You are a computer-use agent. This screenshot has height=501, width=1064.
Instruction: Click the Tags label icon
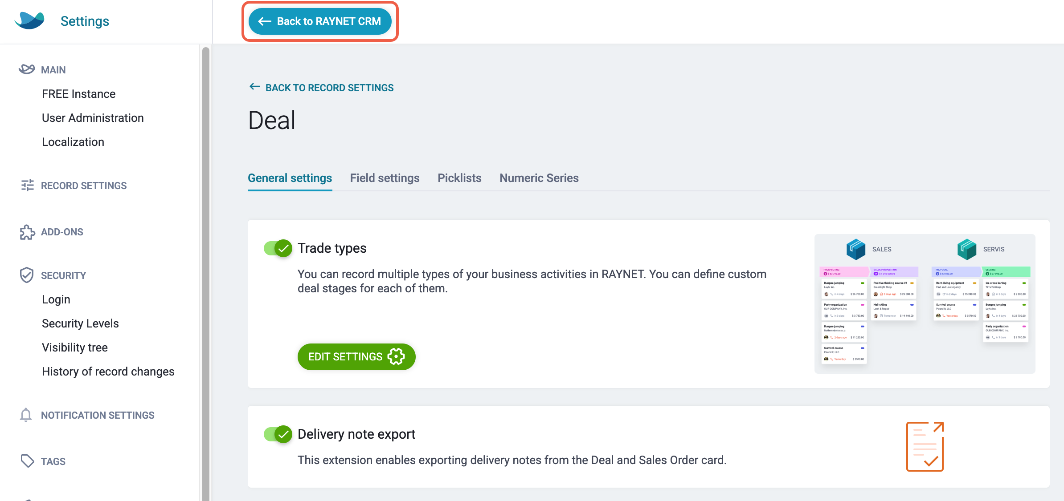27,461
